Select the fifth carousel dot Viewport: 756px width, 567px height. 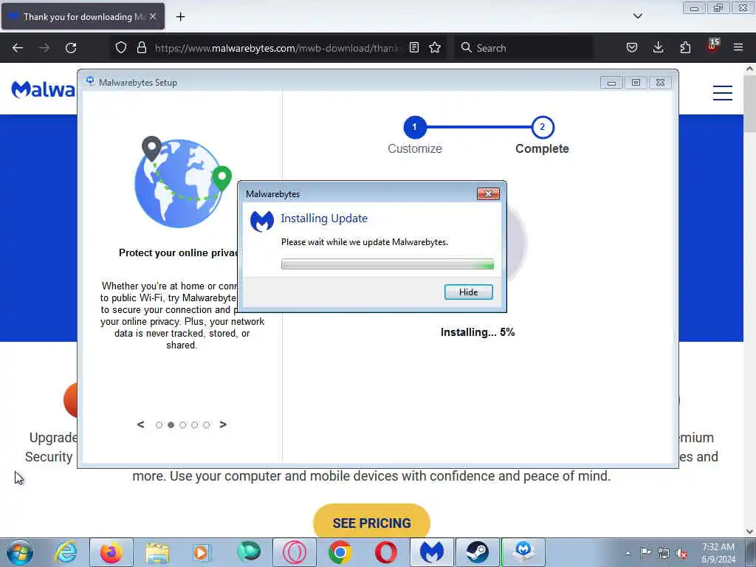click(207, 425)
